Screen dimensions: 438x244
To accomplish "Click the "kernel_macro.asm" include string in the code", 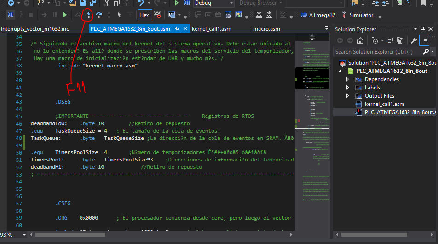I will [110, 66].
